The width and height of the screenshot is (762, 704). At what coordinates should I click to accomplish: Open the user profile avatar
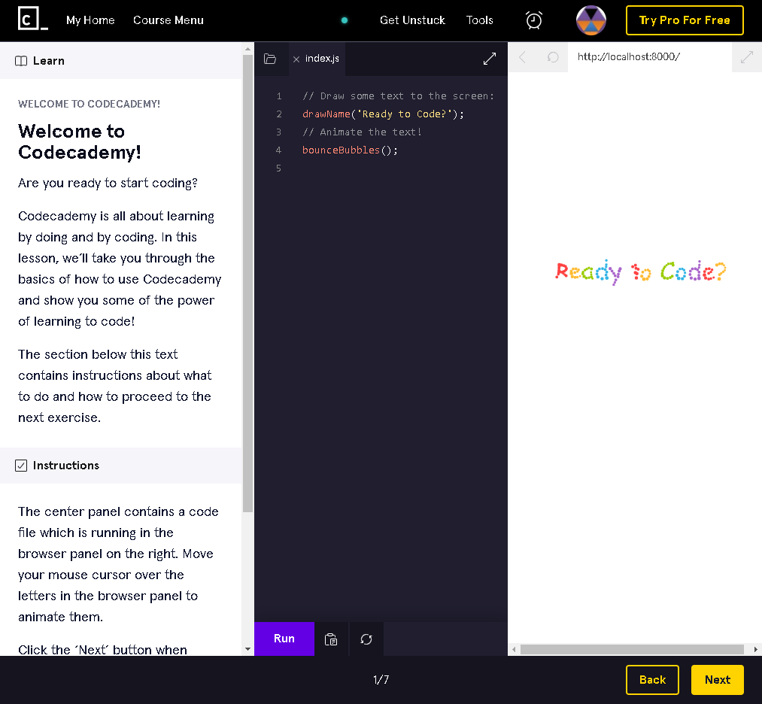point(591,20)
